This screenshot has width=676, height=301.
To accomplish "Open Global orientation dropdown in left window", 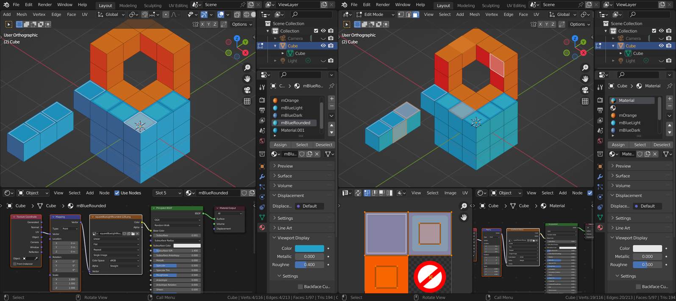I will 111,14.
